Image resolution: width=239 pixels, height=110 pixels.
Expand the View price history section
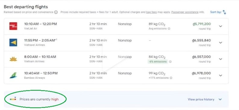coord(205,99)
